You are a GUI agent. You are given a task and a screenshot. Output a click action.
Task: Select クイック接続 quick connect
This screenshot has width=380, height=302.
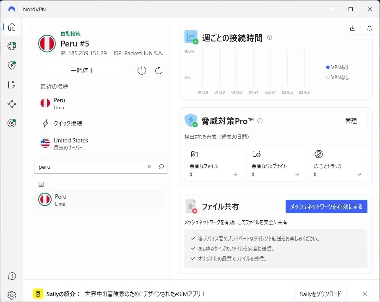(101, 124)
